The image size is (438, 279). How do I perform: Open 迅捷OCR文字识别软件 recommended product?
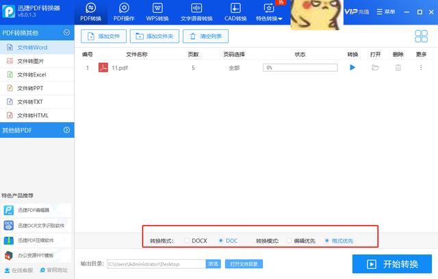36,225
